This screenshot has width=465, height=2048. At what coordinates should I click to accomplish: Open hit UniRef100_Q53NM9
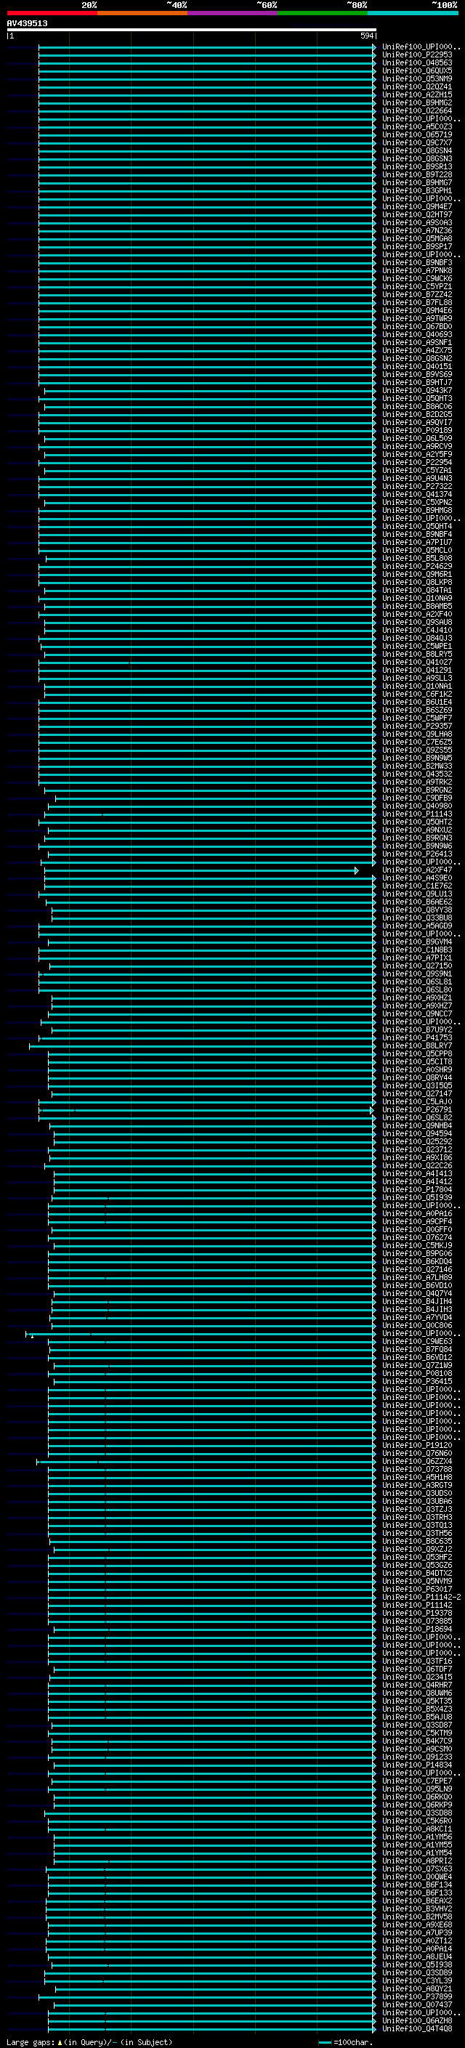point(417,78)
